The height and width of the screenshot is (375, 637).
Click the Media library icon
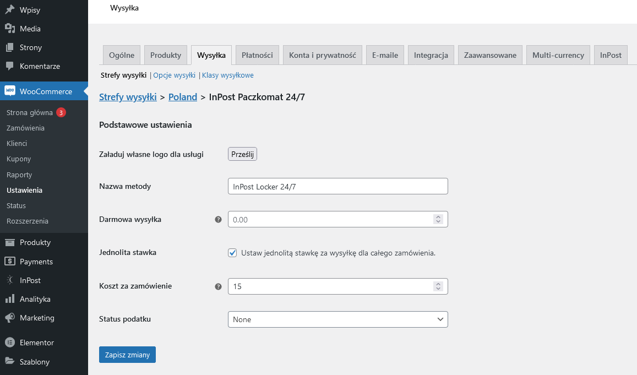pos(10,29)
